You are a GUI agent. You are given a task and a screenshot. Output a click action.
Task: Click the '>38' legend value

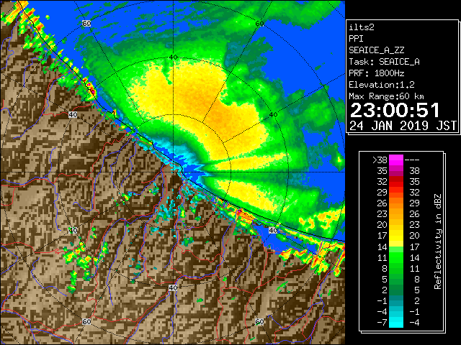tap(380, 160)
